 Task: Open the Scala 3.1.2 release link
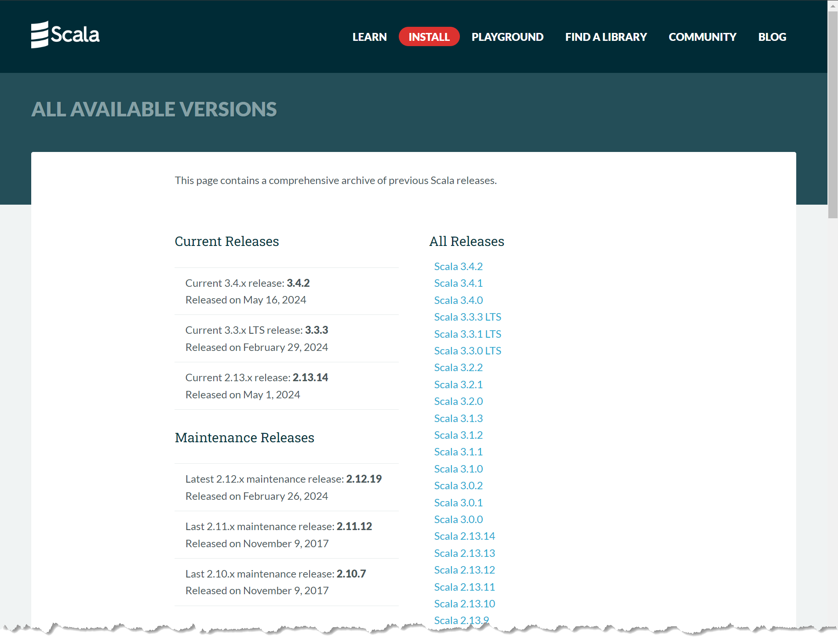tap(458, 435)
